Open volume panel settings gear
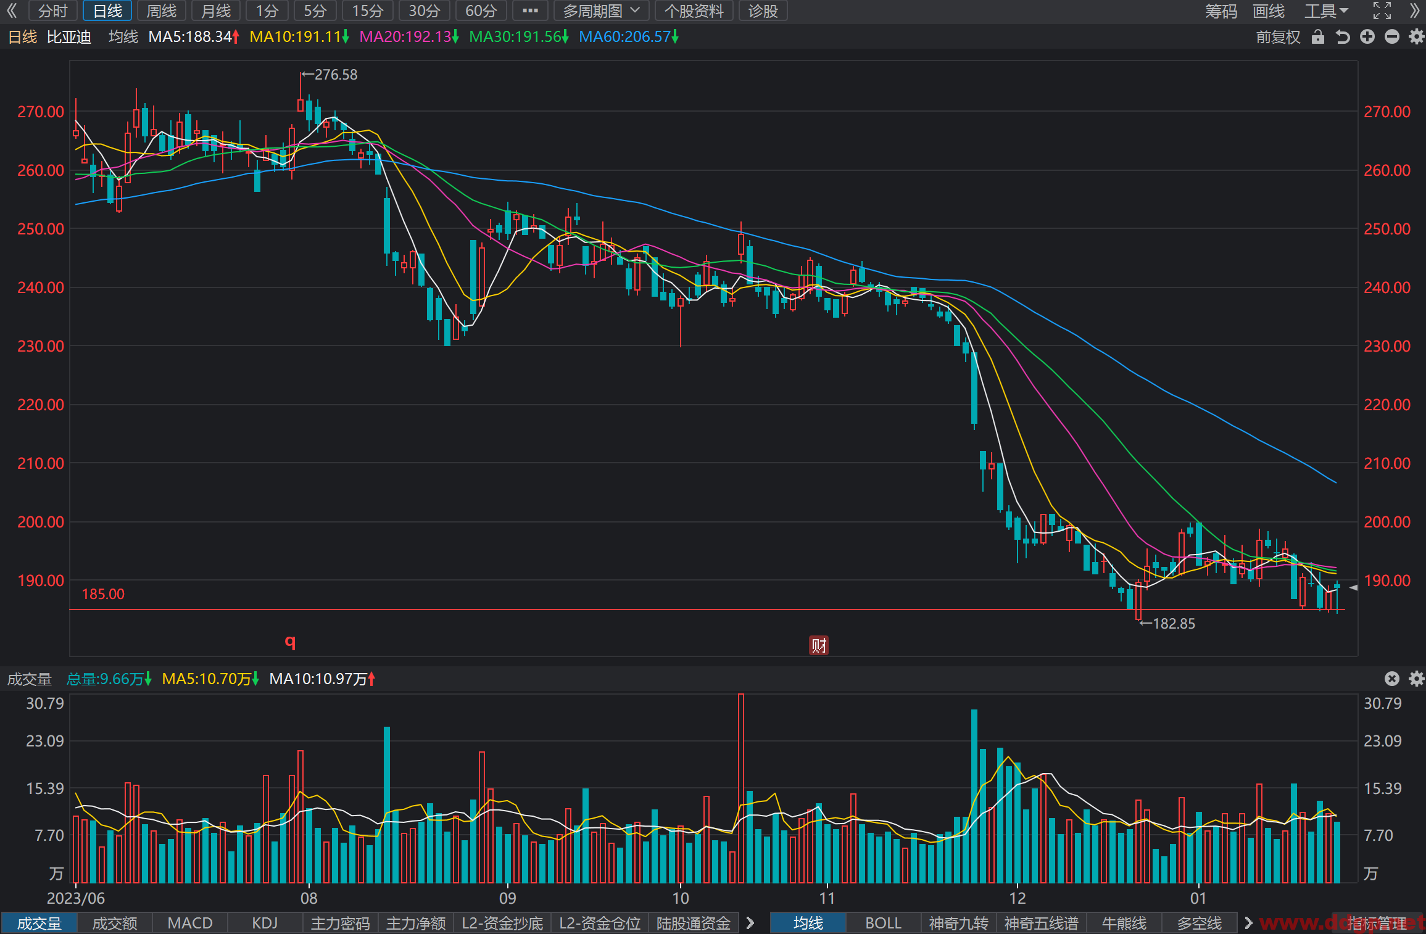Screen dimensions: 1426x934 tap(1417, 679)
